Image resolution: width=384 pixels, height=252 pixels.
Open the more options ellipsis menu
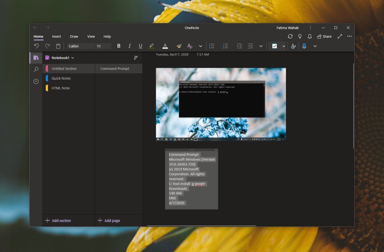tap(349, 36)
